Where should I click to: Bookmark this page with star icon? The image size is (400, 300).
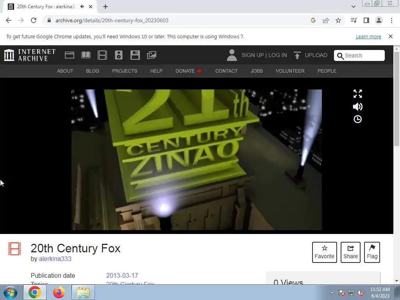[338, 20]
